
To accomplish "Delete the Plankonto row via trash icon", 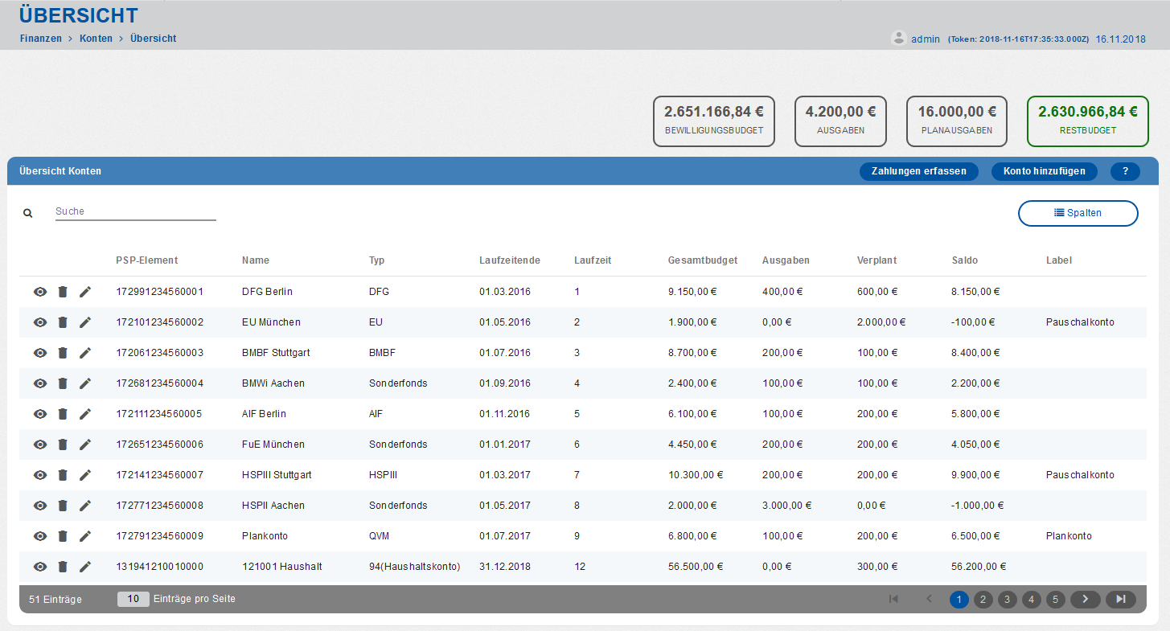I will [x=63, y=536].
